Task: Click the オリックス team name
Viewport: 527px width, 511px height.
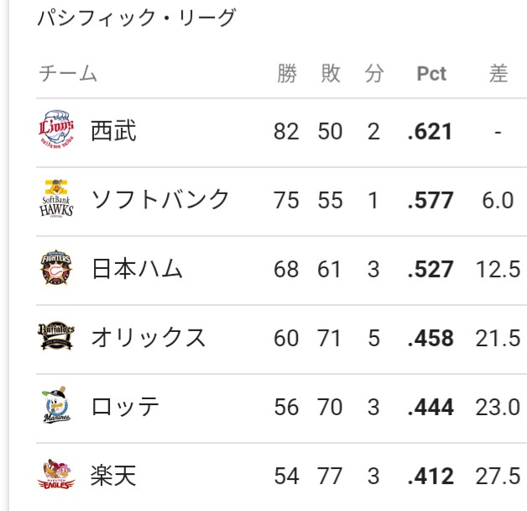Action: click(x=149, y=337)
